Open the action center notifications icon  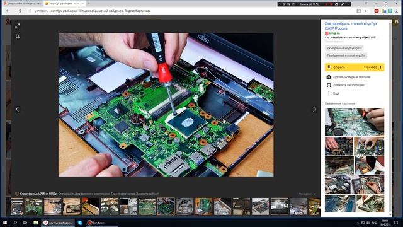(396, 223)
